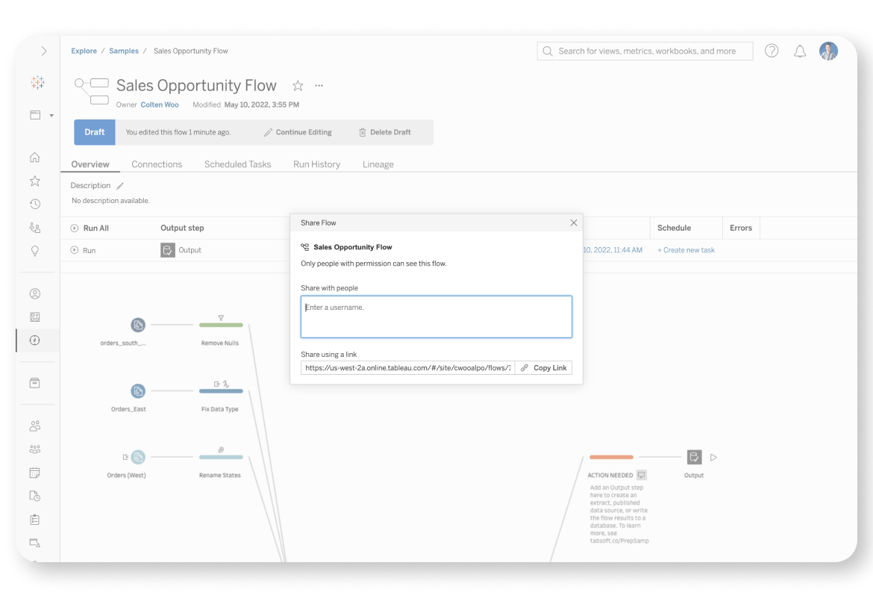Open notifications bell icon
873x598 pixels.
[x=800, y=52]
